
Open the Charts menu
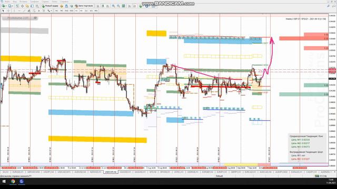click(34, 2)
